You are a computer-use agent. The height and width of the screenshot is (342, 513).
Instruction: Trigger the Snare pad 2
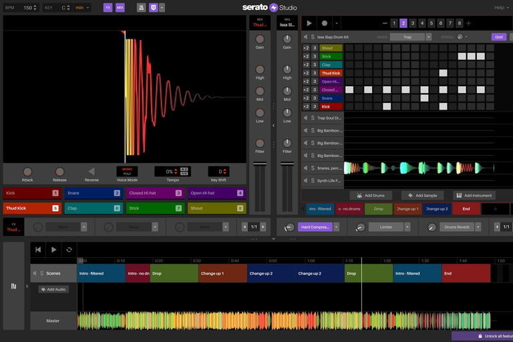click(x=94, y=193)
